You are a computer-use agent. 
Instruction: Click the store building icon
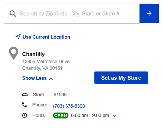[25, 94]
